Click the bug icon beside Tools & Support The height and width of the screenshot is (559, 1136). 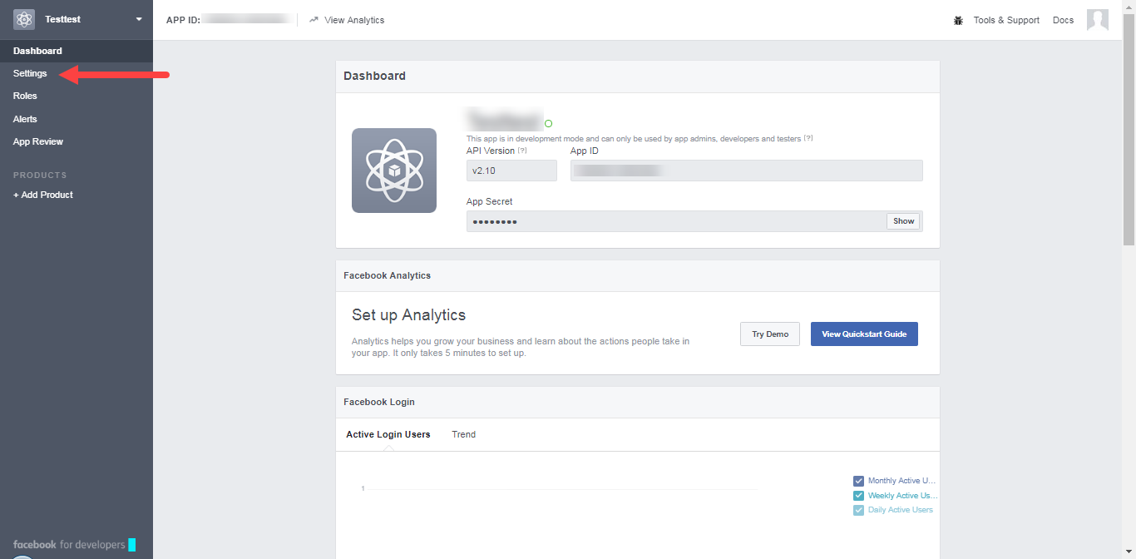tap(958, 20)
